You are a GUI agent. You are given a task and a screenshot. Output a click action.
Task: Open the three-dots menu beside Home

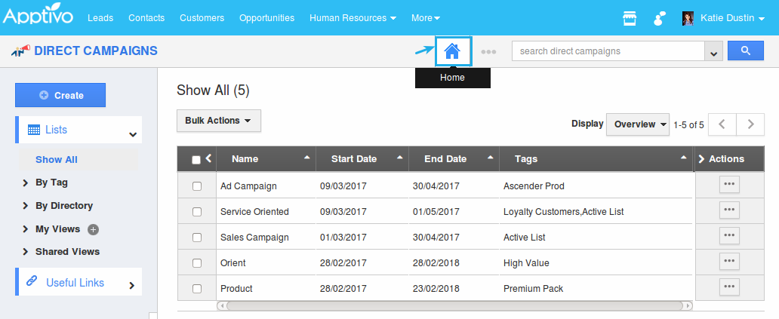[488, 52]
